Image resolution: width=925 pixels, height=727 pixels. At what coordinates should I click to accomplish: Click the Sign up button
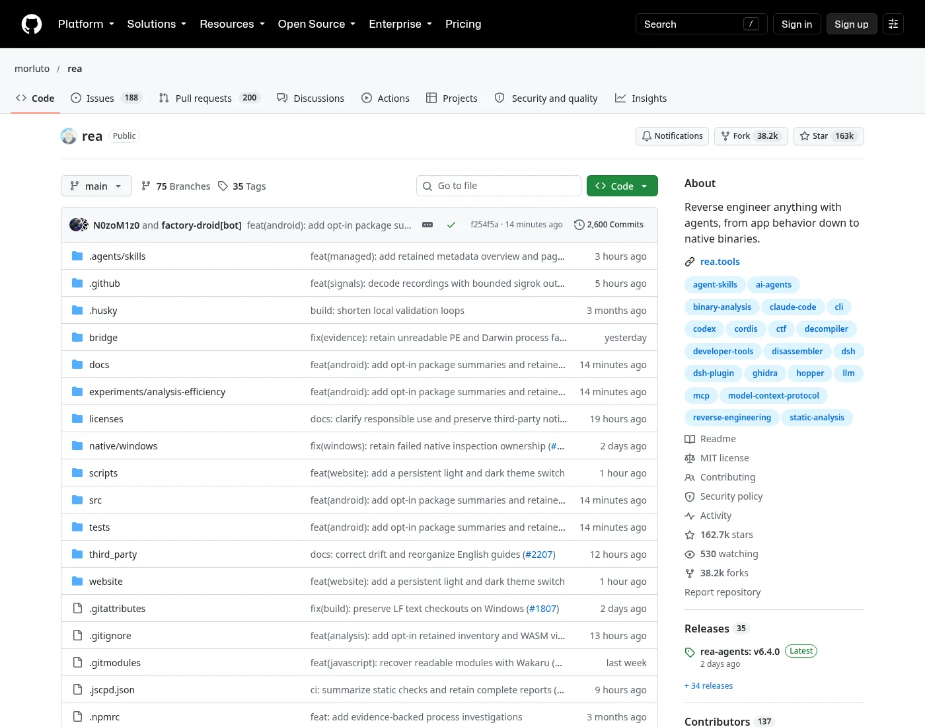[852, 24]
